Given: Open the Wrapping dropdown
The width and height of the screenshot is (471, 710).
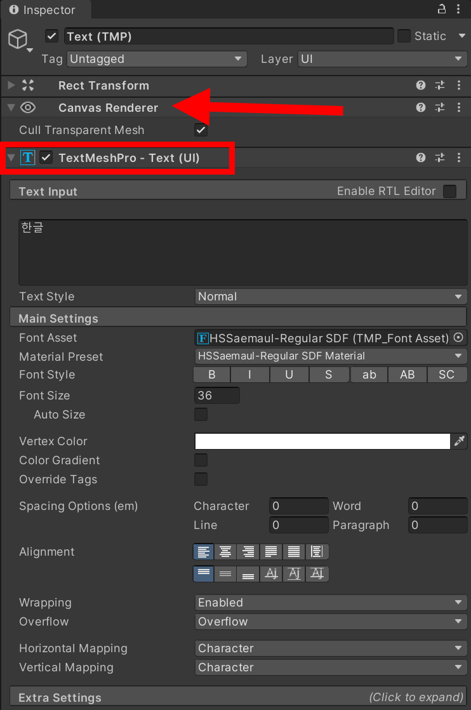Looking at the screenshot, I should pos(331,603).
